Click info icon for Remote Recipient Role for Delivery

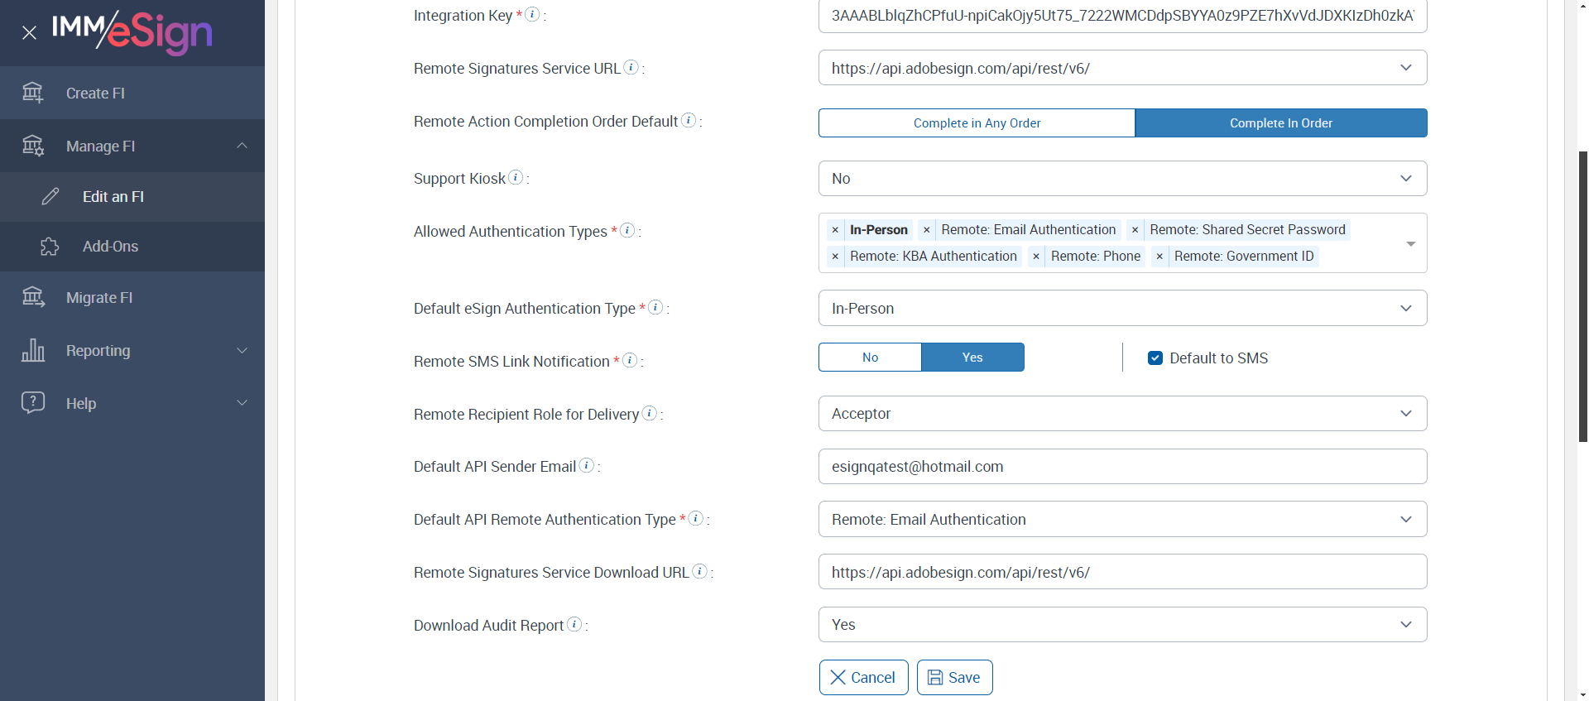click(650, 413)
